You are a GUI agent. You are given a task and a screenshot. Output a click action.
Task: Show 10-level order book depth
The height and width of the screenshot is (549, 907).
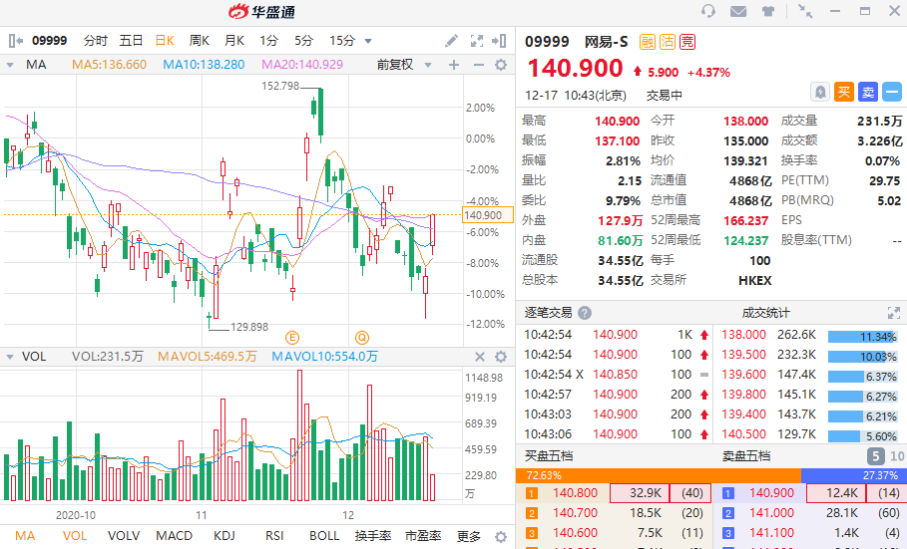(x=897, y=456)
